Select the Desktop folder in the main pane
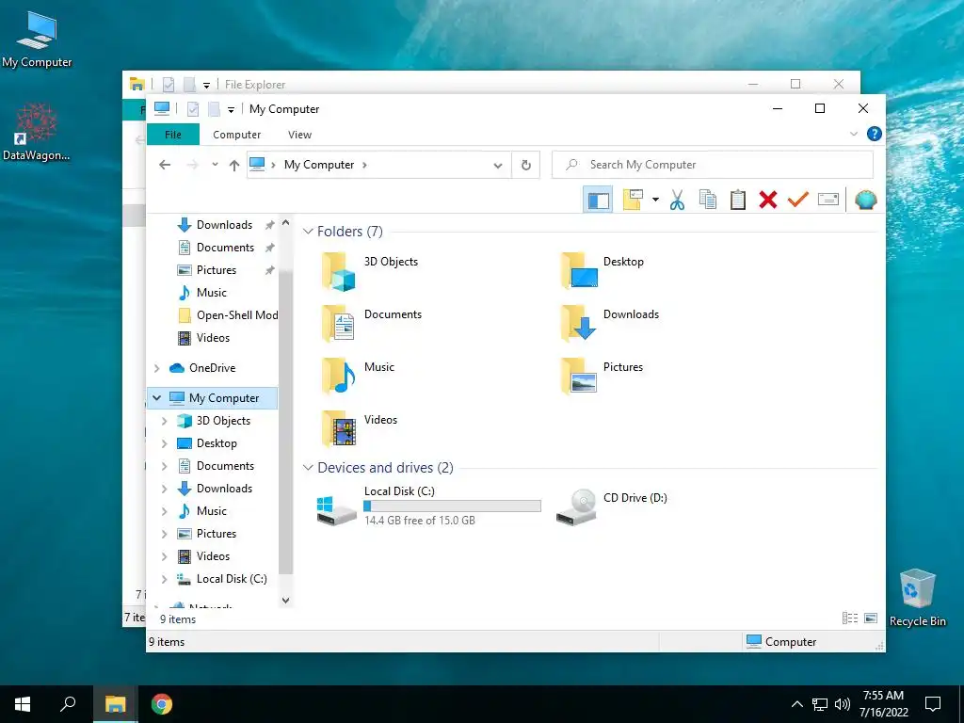 [x=603, y=270]
